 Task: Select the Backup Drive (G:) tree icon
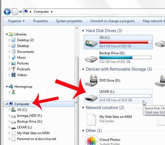pyautogui.click(x=14, y=122)
